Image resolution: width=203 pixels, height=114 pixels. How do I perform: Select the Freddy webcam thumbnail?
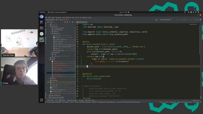[x=19, y=71]
